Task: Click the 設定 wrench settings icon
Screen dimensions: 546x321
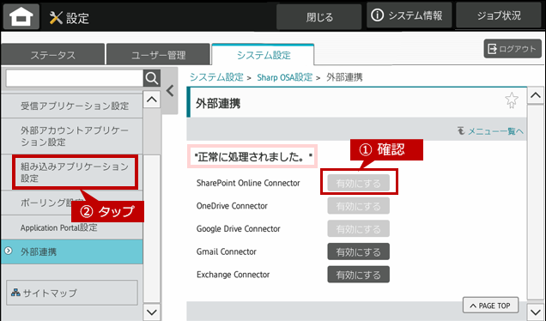Action: (56, 17)
